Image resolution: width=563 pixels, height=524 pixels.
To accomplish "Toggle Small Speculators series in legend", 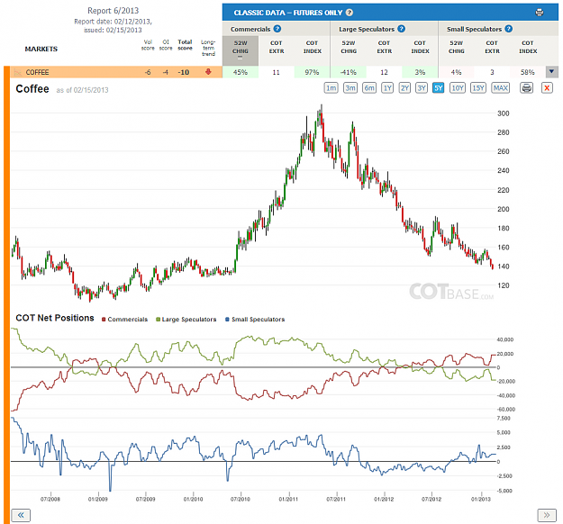I will [255, 319].
